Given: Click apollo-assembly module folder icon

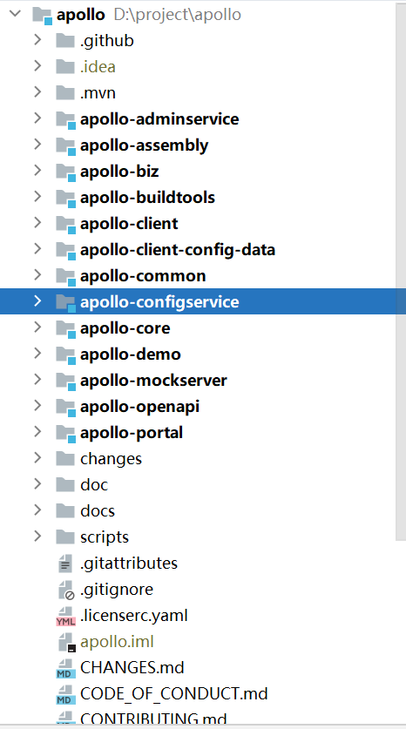Looking at the screenshot, I should click(65, 146).
